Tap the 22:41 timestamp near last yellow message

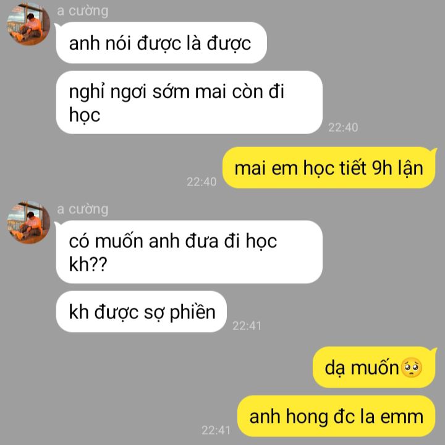pos(216,430)
